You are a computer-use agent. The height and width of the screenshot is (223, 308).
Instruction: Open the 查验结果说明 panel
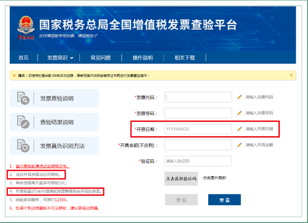54,122
